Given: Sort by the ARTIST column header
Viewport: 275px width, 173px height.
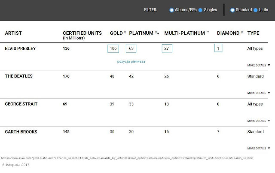Looking at the screenshot, I should point(13,33).
